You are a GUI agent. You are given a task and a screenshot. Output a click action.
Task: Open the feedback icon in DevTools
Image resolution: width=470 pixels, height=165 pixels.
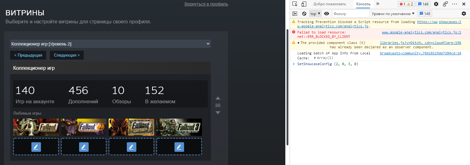point(445,4)
